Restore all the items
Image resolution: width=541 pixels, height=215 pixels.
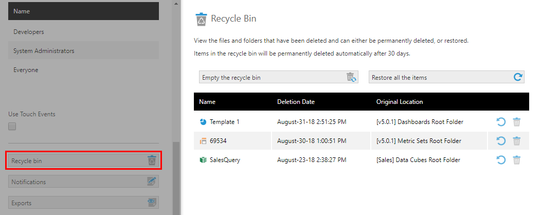pos(446,77)
